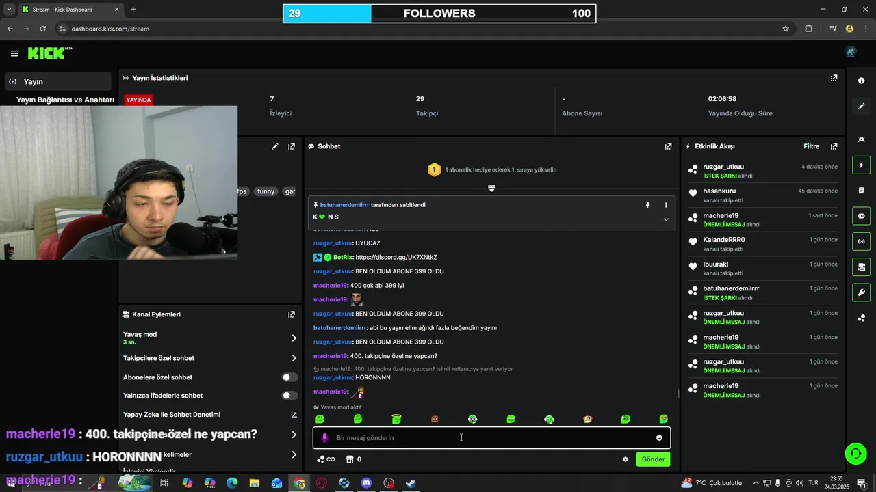Open the emoji picker in chat input
The height and width of the screenshot is (492, 876).
tap(659, 438)
